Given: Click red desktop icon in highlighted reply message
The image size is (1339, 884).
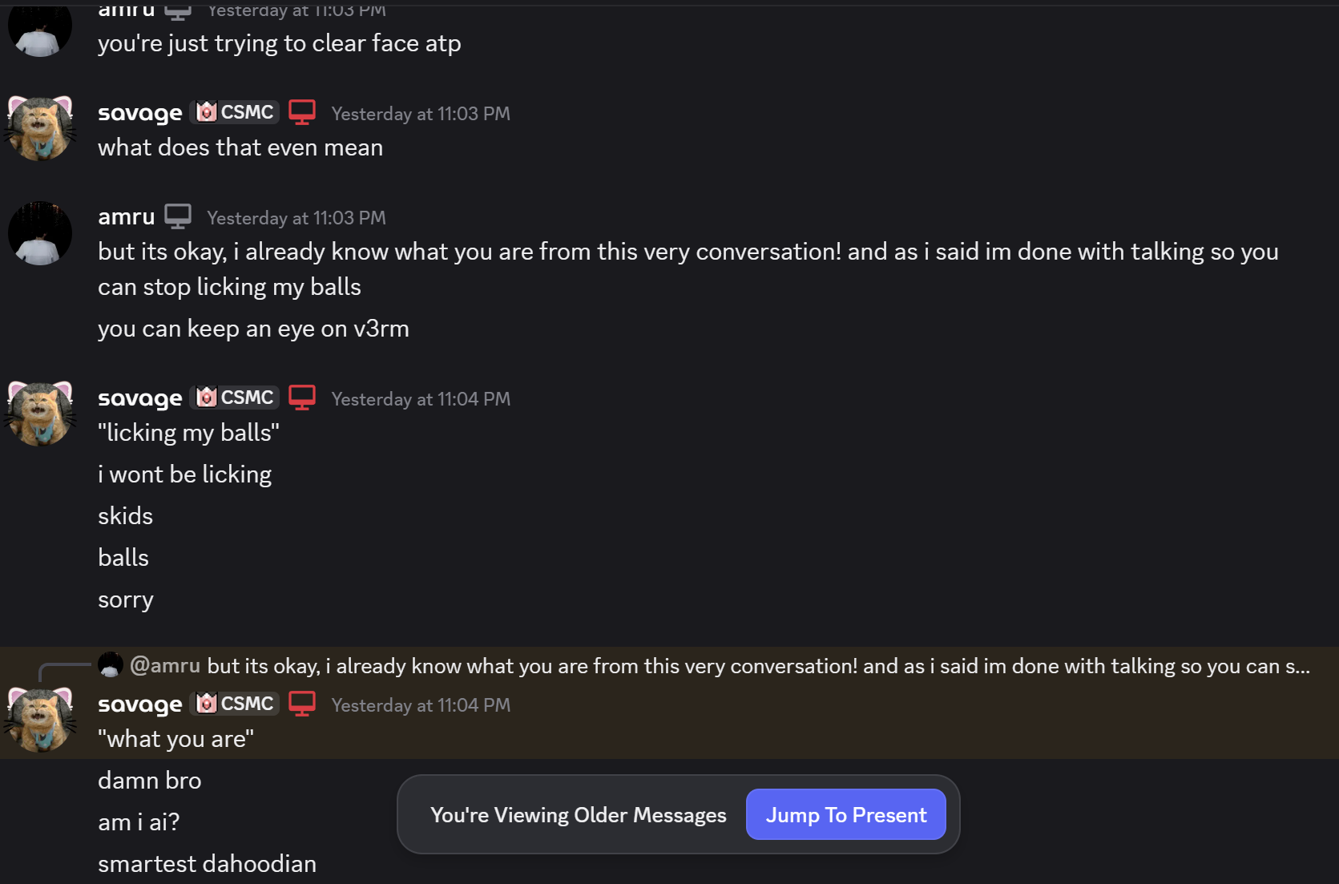Looking at the screenshot, I should click(302, 704).
